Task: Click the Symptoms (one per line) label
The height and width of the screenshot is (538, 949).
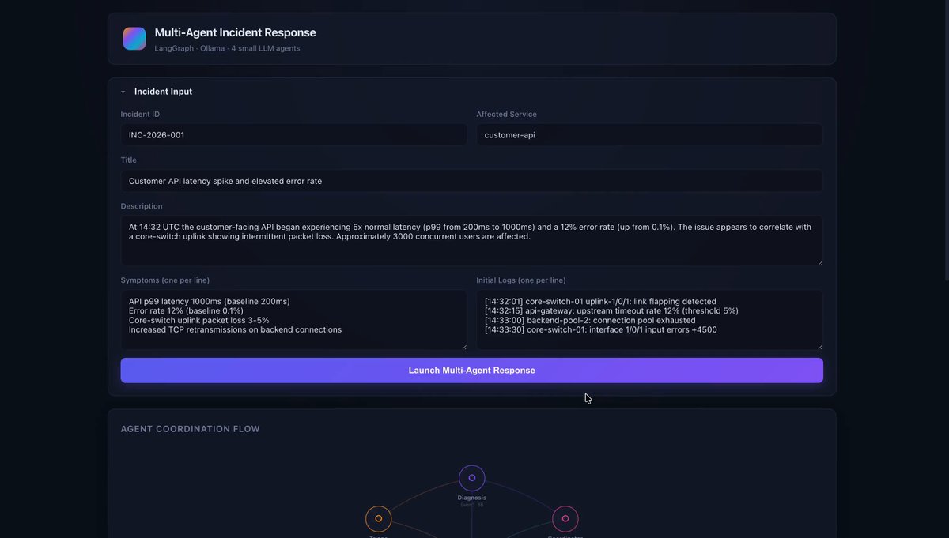Action: pos(165,280)
